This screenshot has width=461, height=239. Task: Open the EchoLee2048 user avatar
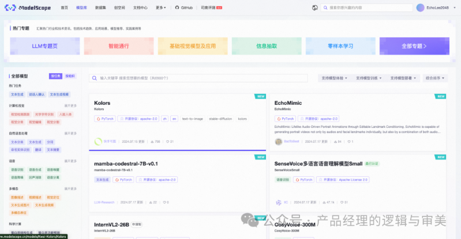[x=421, y=7]
